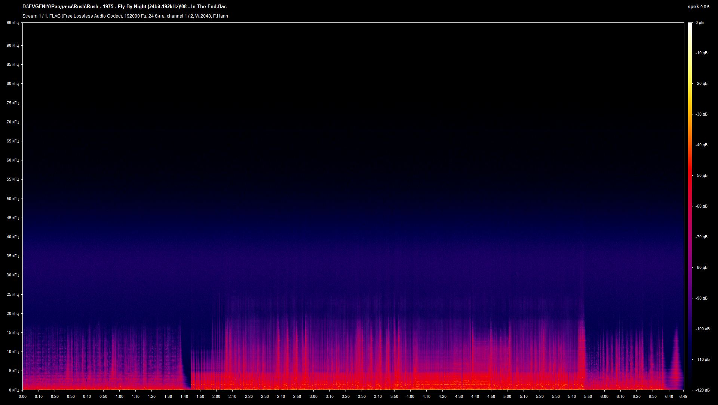Click the 6:49 end time label

pos(684,396)
